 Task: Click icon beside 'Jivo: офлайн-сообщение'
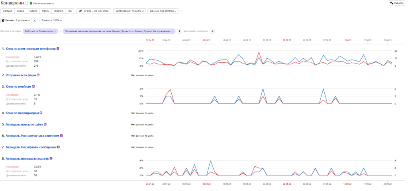click(x=58, y=147)
